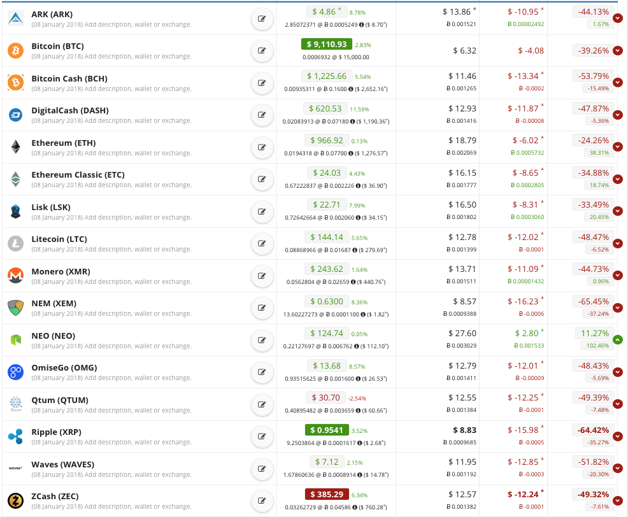
Task: Click the Waves -51.82% badge
Action: coord(593,462)
